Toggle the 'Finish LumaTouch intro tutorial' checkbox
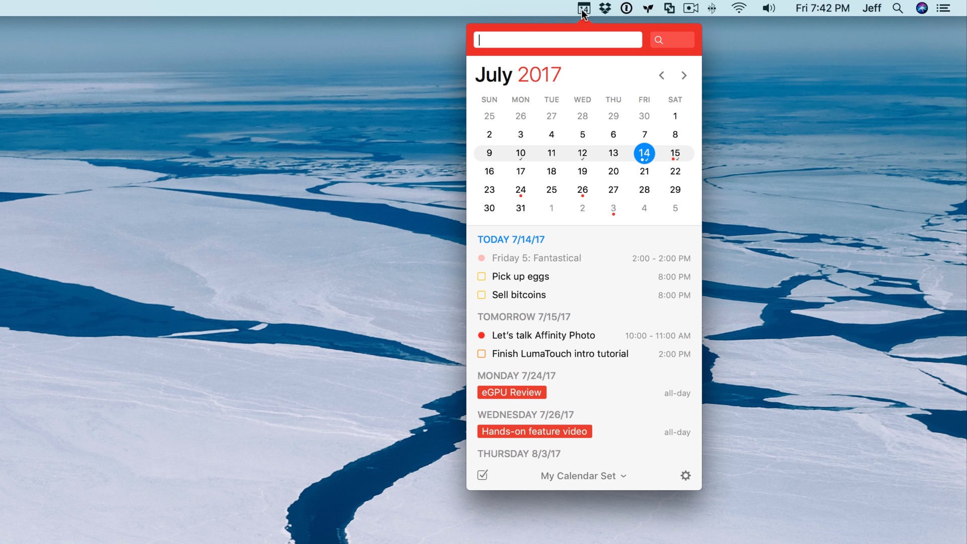 click(x=481, y=354)
